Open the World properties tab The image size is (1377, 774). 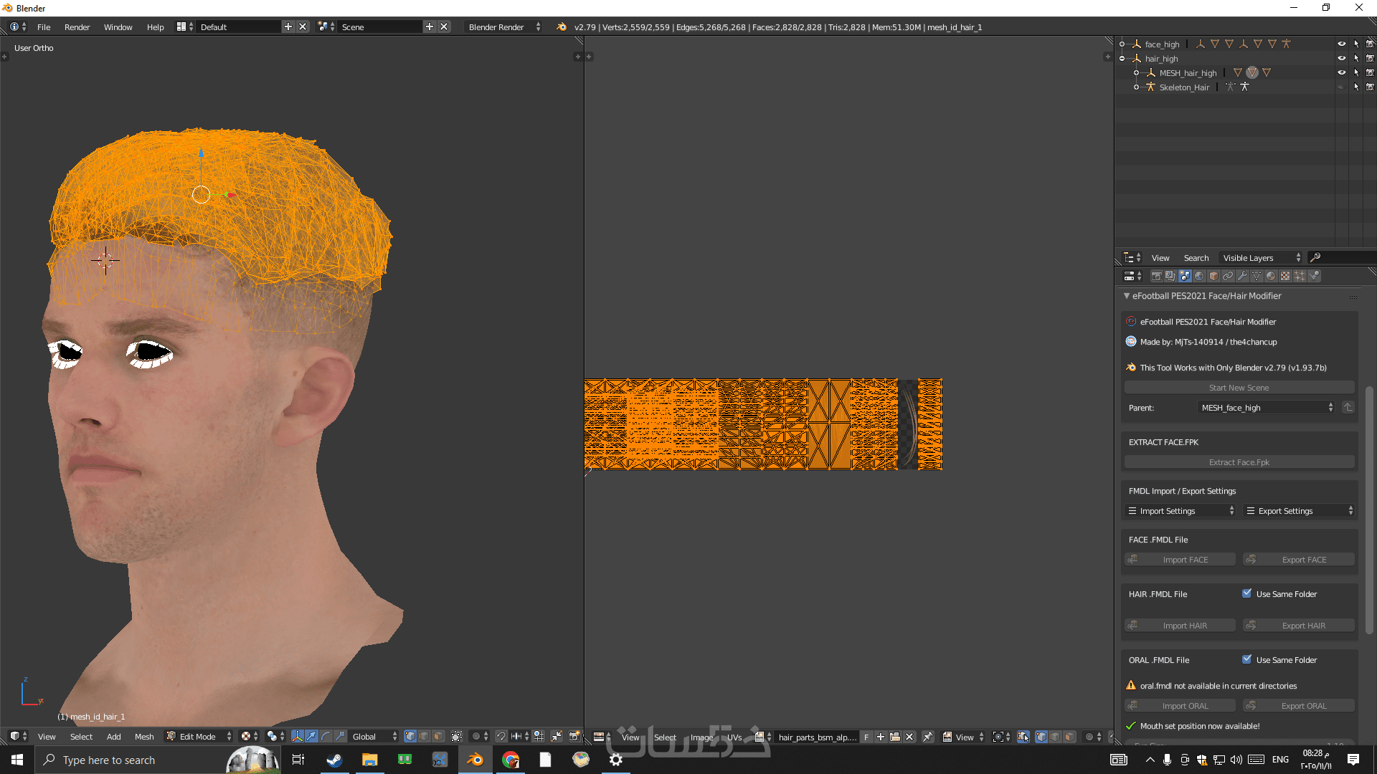coord(1199,276)
